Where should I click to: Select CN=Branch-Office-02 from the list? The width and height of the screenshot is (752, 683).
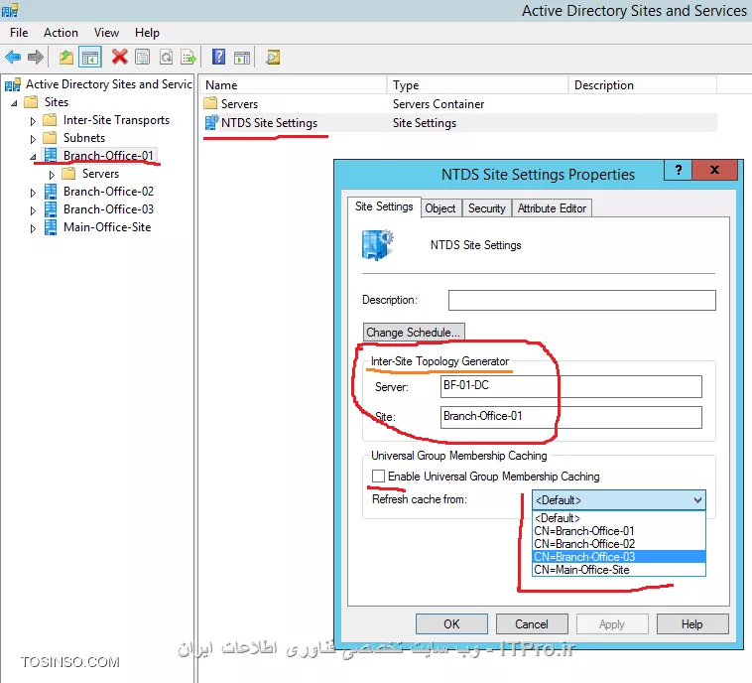pos(619,544)
